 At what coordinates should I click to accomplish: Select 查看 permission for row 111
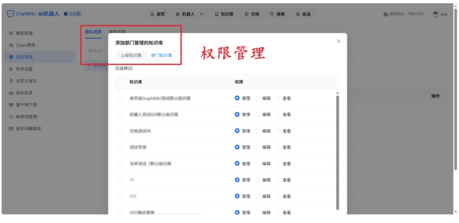pyautogui.click(x=278, y=197)
